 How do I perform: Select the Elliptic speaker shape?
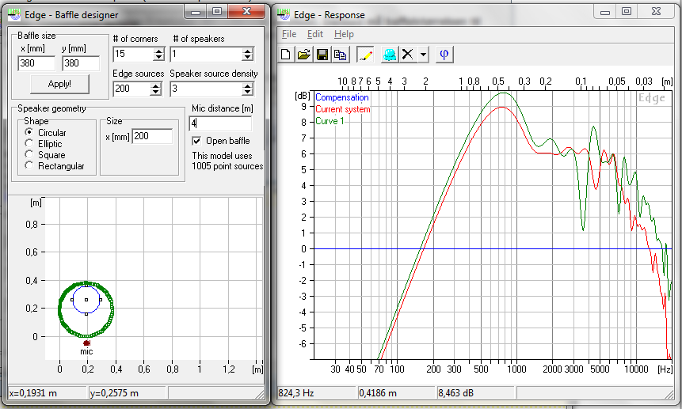(x=29, y=144)
